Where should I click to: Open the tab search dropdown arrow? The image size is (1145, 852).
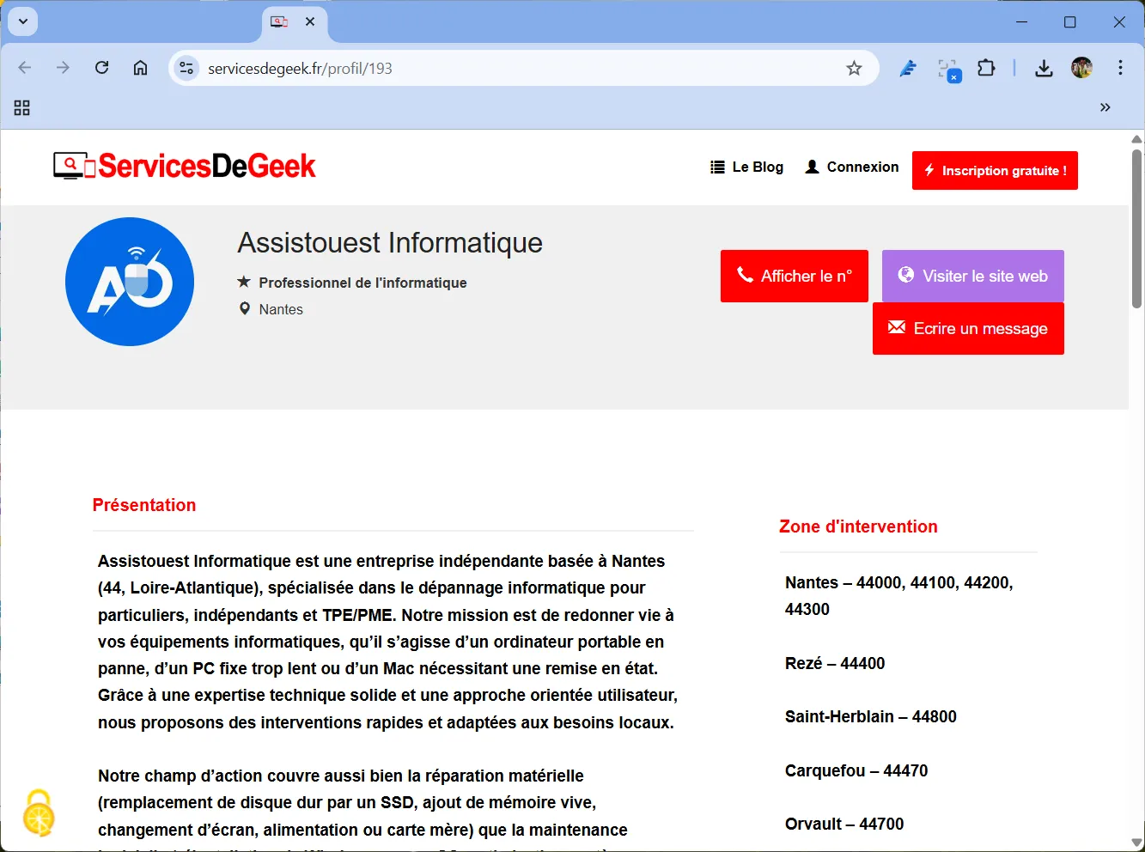coord(23,21)
